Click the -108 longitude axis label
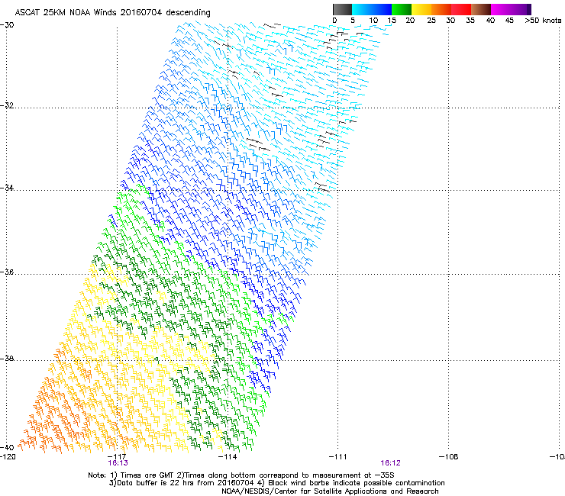The image size is (565, 496). [448, 456]
